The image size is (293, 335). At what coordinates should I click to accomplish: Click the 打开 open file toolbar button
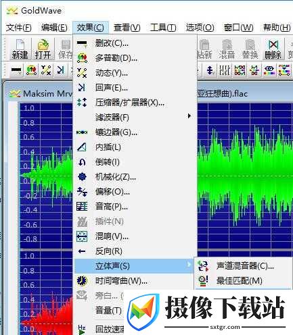[x=43, y=49]
